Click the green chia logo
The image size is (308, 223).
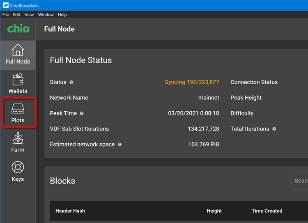pyautogui.click(x=18, y=29)
